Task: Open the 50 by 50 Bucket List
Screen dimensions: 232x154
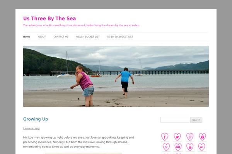Action: coord(120,37)
